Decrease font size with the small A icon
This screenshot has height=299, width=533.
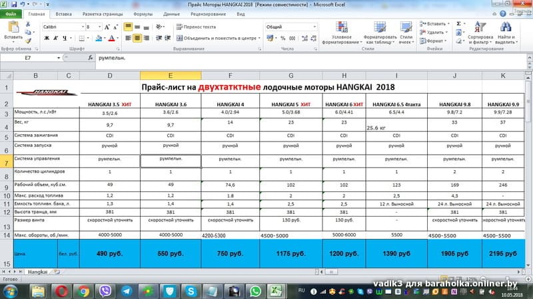[115, 27]
